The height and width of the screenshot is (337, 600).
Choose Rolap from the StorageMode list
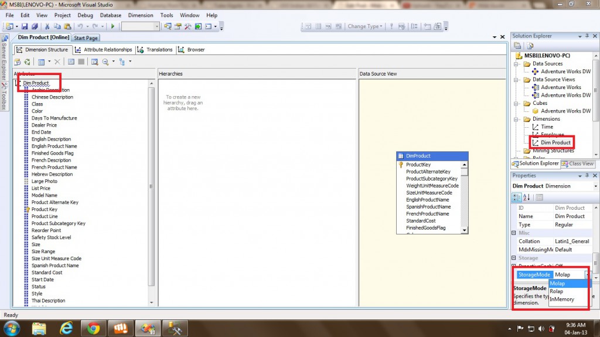pos(557,291)
